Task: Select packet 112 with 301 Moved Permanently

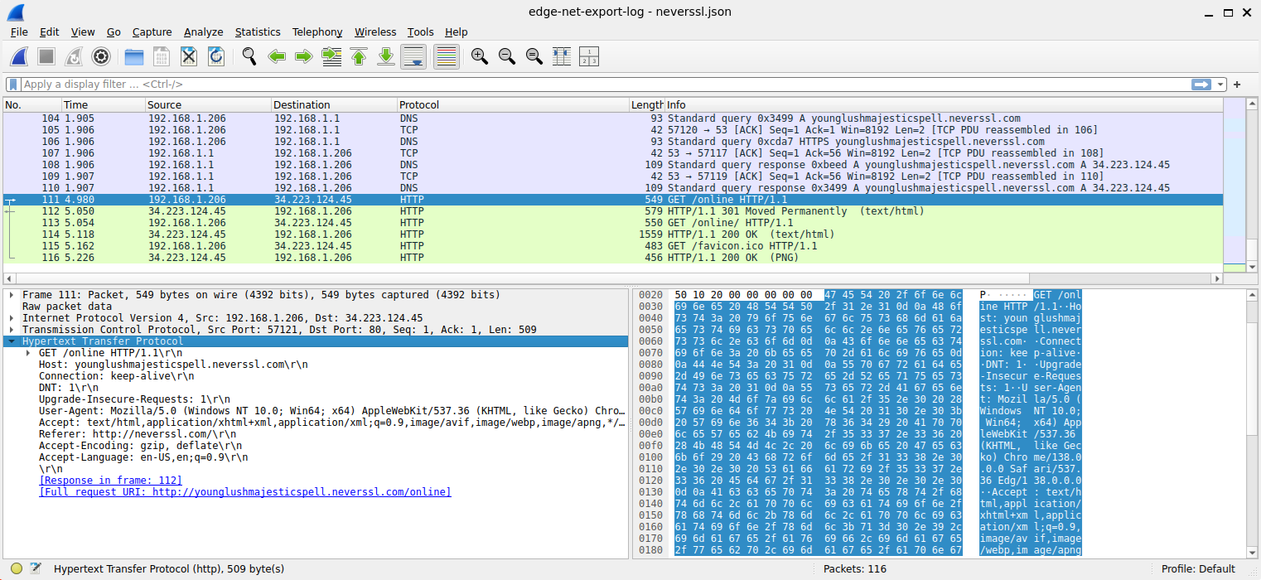Action: (x=612, y=211)
